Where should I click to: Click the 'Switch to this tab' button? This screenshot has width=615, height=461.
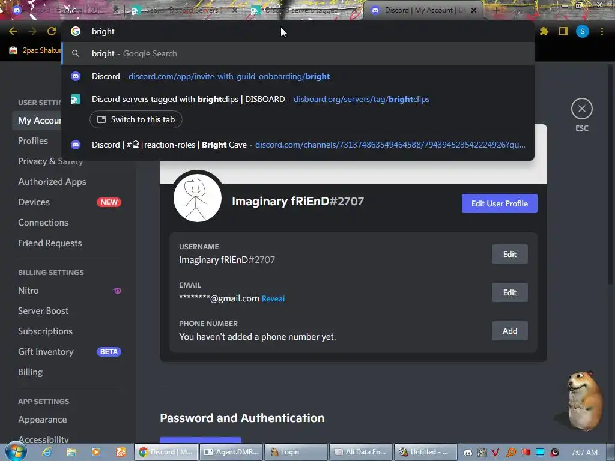click(136, 119)
